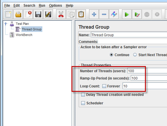Select the WorkBench tree item
Screen dimensions: 167x126
(x=24, y=35)
